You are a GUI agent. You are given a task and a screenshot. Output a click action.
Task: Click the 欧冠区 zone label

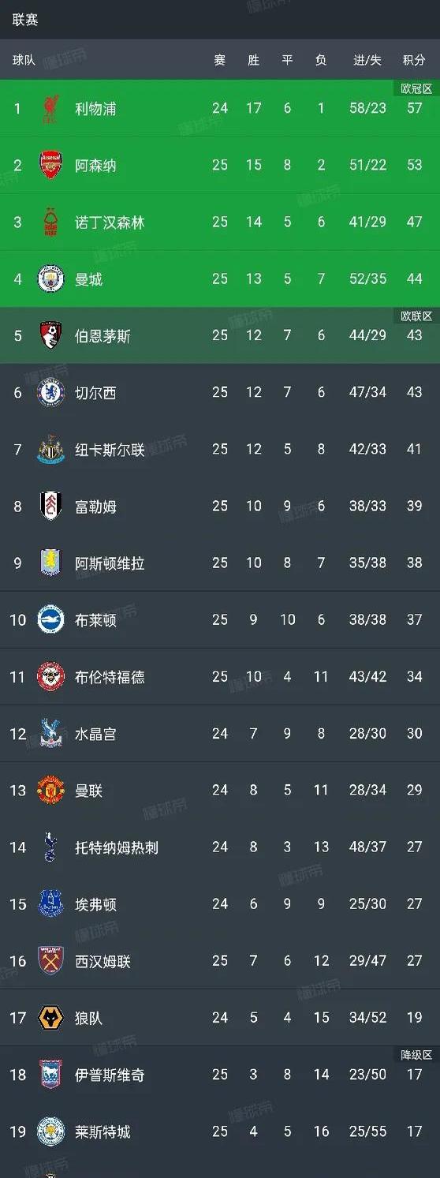point(416,89)
